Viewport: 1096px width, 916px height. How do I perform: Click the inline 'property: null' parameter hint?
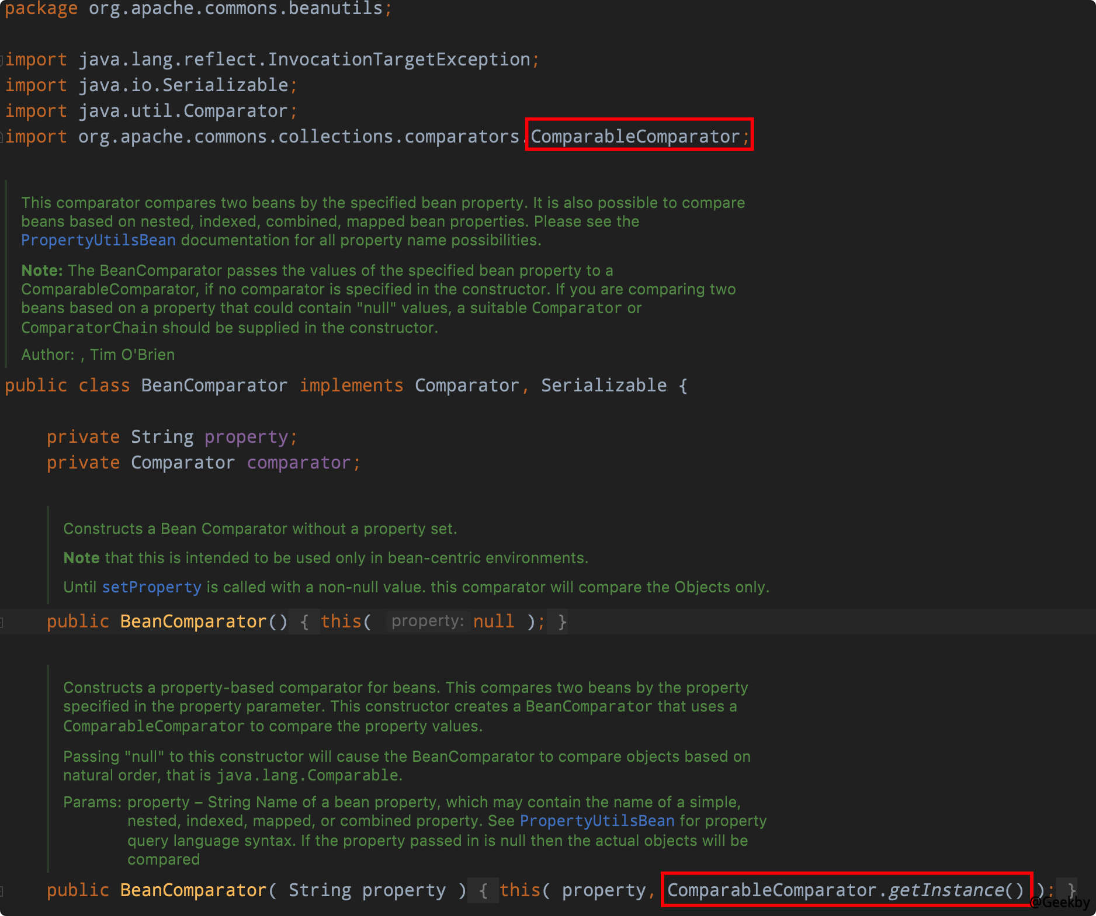(x=428, y=621)
